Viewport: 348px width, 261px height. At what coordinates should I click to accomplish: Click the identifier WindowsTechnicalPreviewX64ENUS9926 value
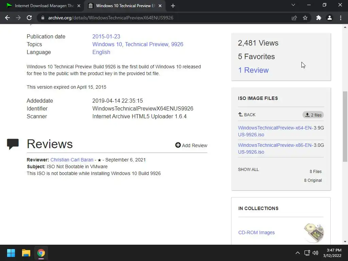(143, 108)
